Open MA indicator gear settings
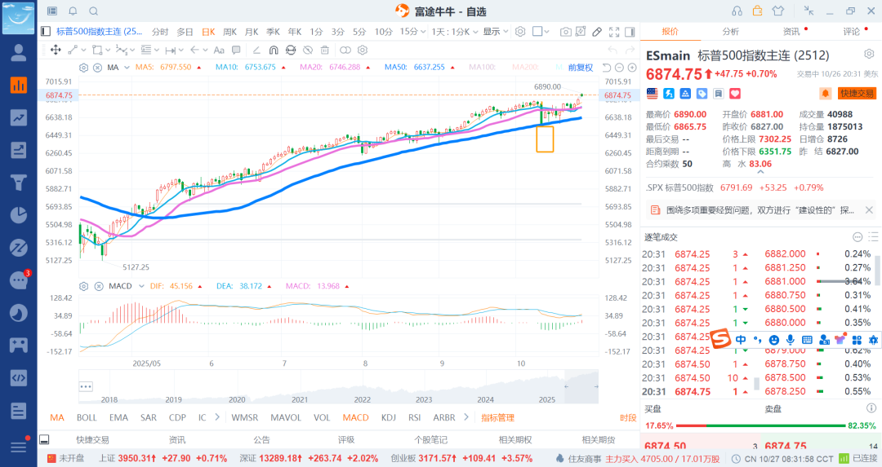 (x=84, y=68)
